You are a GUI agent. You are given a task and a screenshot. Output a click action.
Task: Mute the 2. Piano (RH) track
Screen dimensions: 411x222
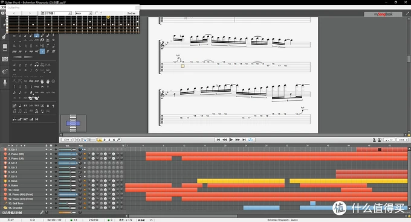pyautogui.click(x=51, y=154)
